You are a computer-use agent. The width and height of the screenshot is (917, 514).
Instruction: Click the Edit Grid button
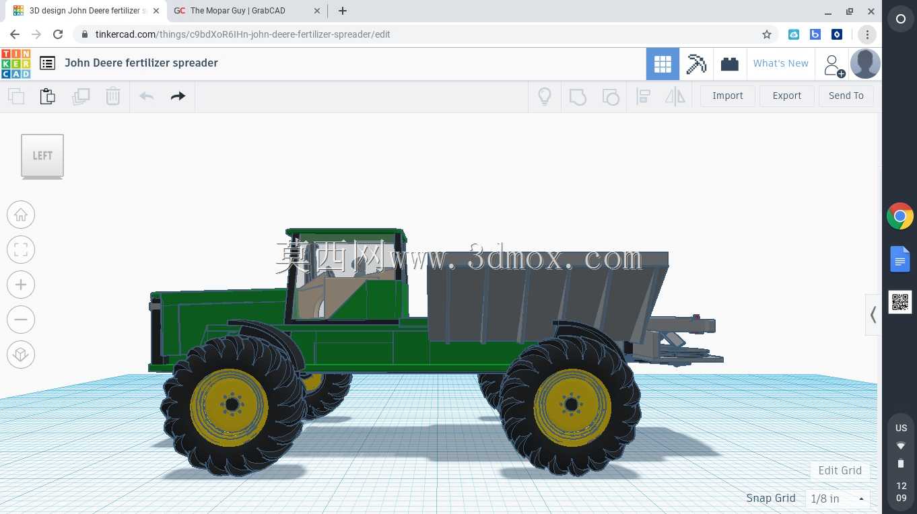pos(840,470)
